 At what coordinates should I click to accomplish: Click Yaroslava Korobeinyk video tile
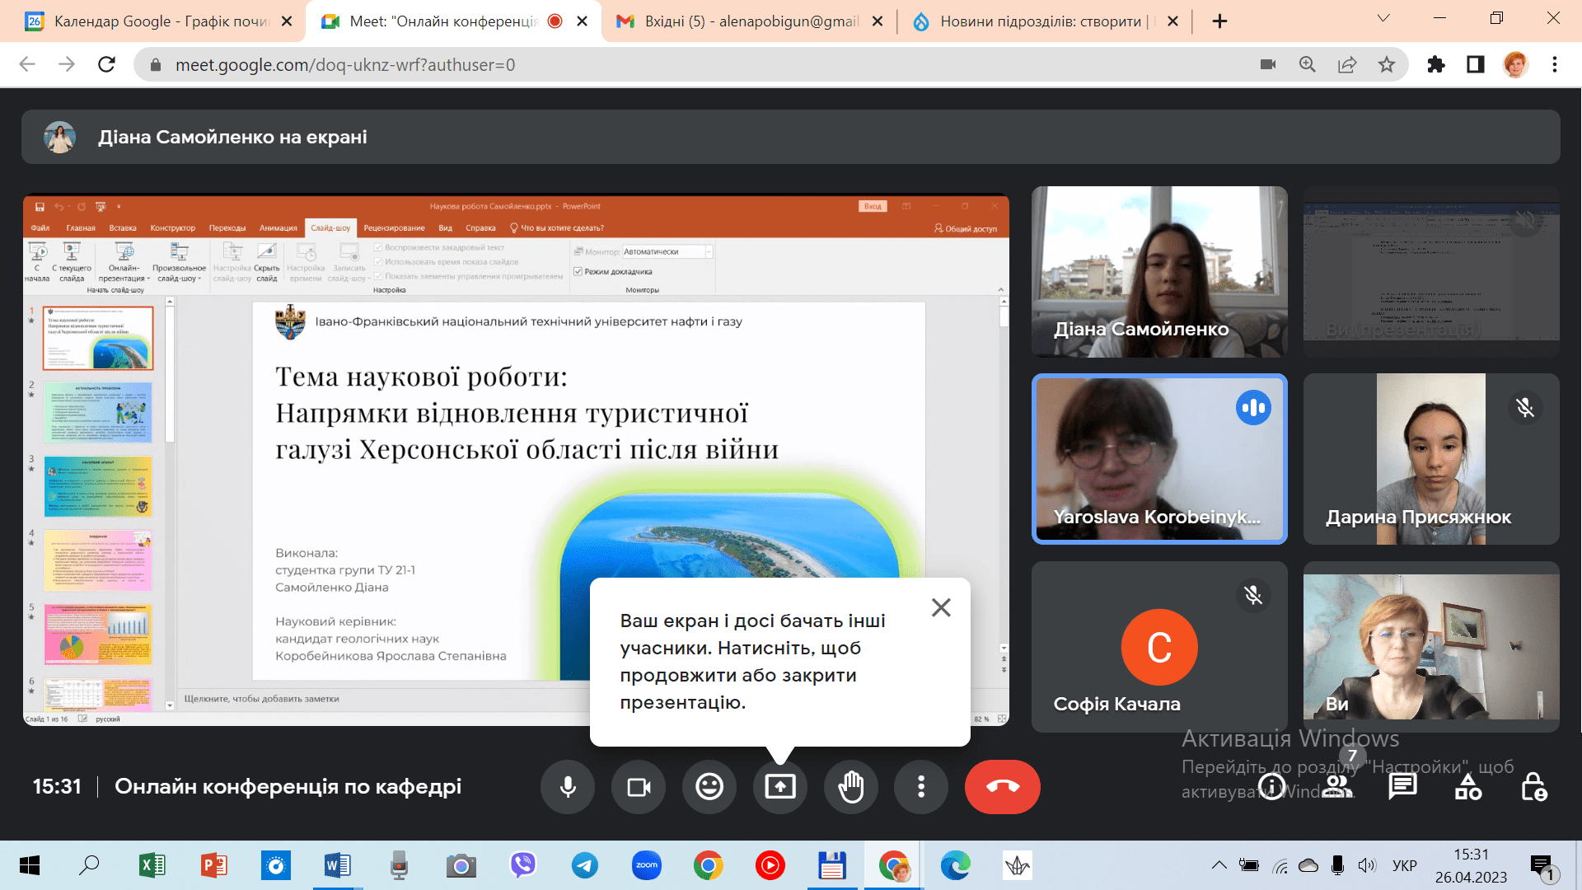point(1158,459)
